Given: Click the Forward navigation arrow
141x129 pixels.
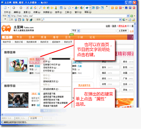Looking at the screenshot, I should click(x=21, y=8).
